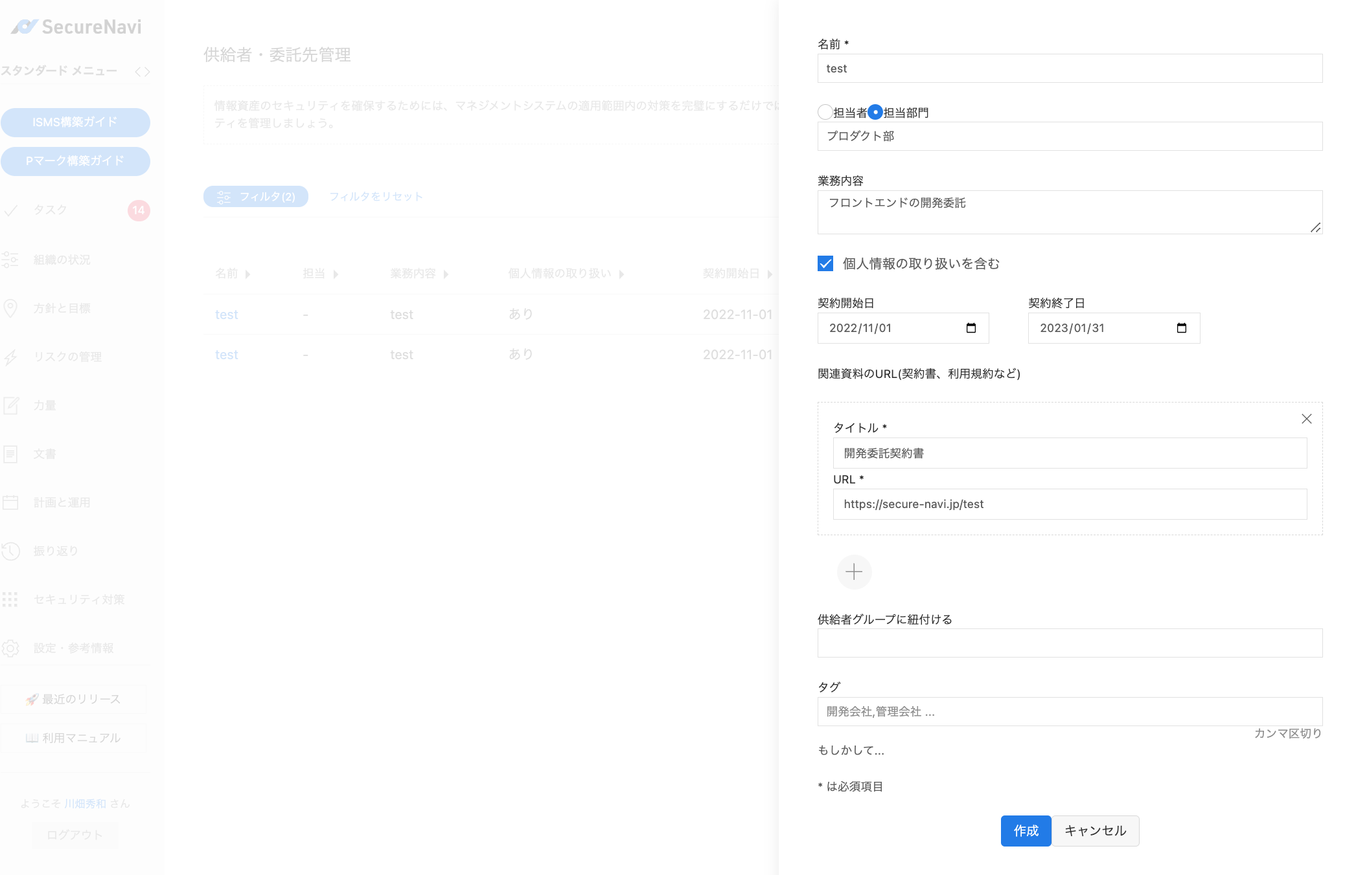Click the user name 川畑秀和 link
Image resolution: width=1345 pixels, height=875 pixels.
coord(85,804)
